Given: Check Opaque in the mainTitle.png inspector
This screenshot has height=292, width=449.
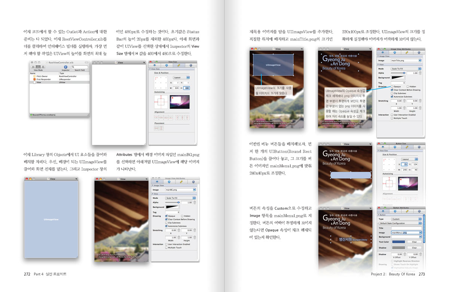Looking at the screenshot, I should click(392, 86).
